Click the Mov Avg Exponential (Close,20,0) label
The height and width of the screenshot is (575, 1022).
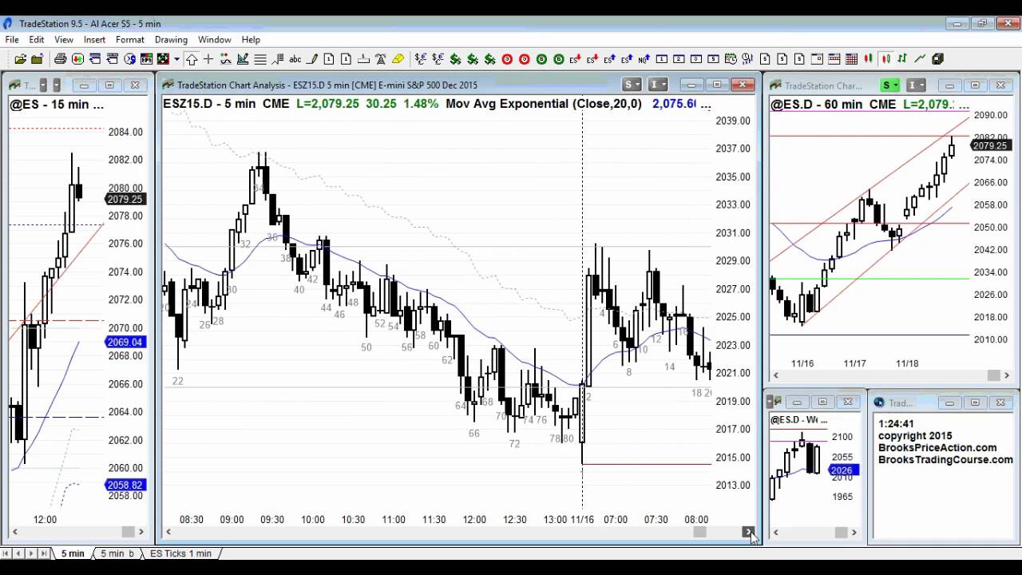(544, 104)
